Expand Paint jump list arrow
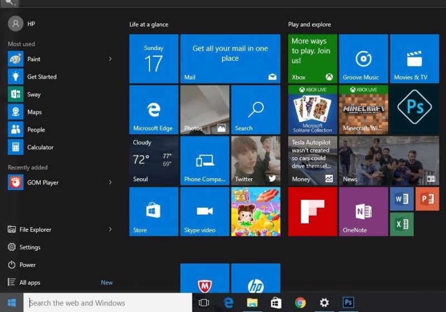The image size is (446, 312). pyautogui.click(x=110, y=59)
